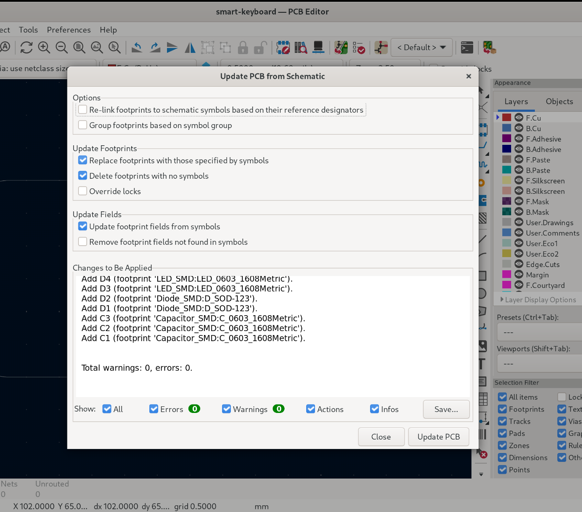Click the Update PCB button
The image size is (582, 512).
(438, 437)
